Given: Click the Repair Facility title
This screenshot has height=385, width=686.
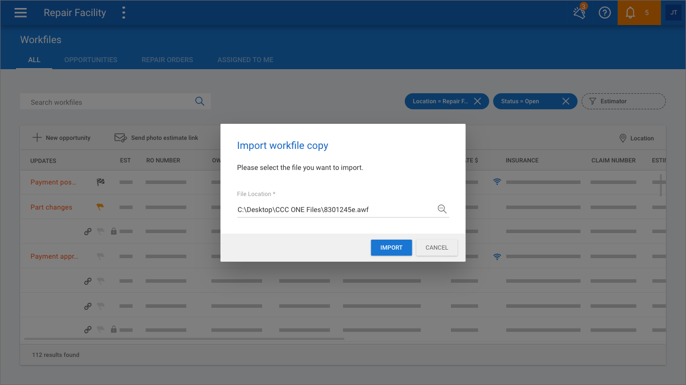Looking at the screenshot, I should (75, 13).
